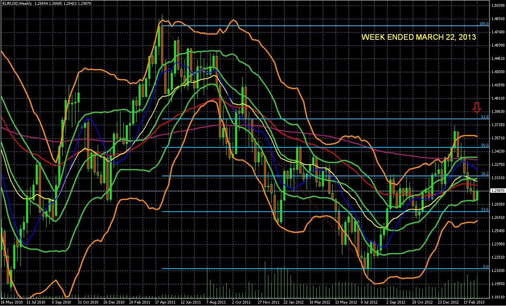Click the 1.29870 current price label
The width and height of the screenshot is (506, 306).
[x=497, y=191]
